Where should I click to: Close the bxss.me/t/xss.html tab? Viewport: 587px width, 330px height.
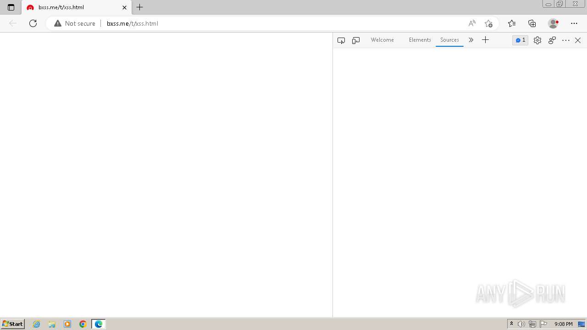point(124,7)
